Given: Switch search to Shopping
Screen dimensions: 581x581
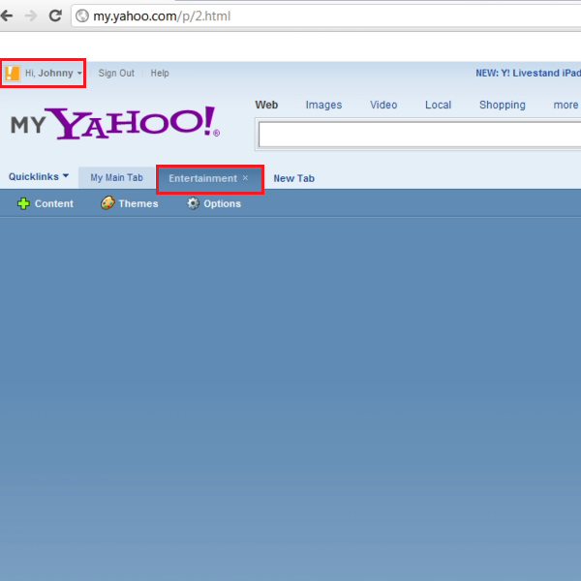Looking at the screenshot, I should coord(502,105).
